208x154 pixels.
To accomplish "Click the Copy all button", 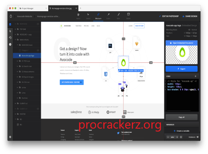I will [x=181, y=117].
